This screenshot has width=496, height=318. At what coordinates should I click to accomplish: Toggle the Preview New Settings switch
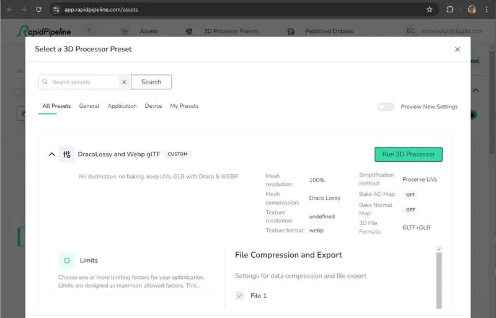385,107
